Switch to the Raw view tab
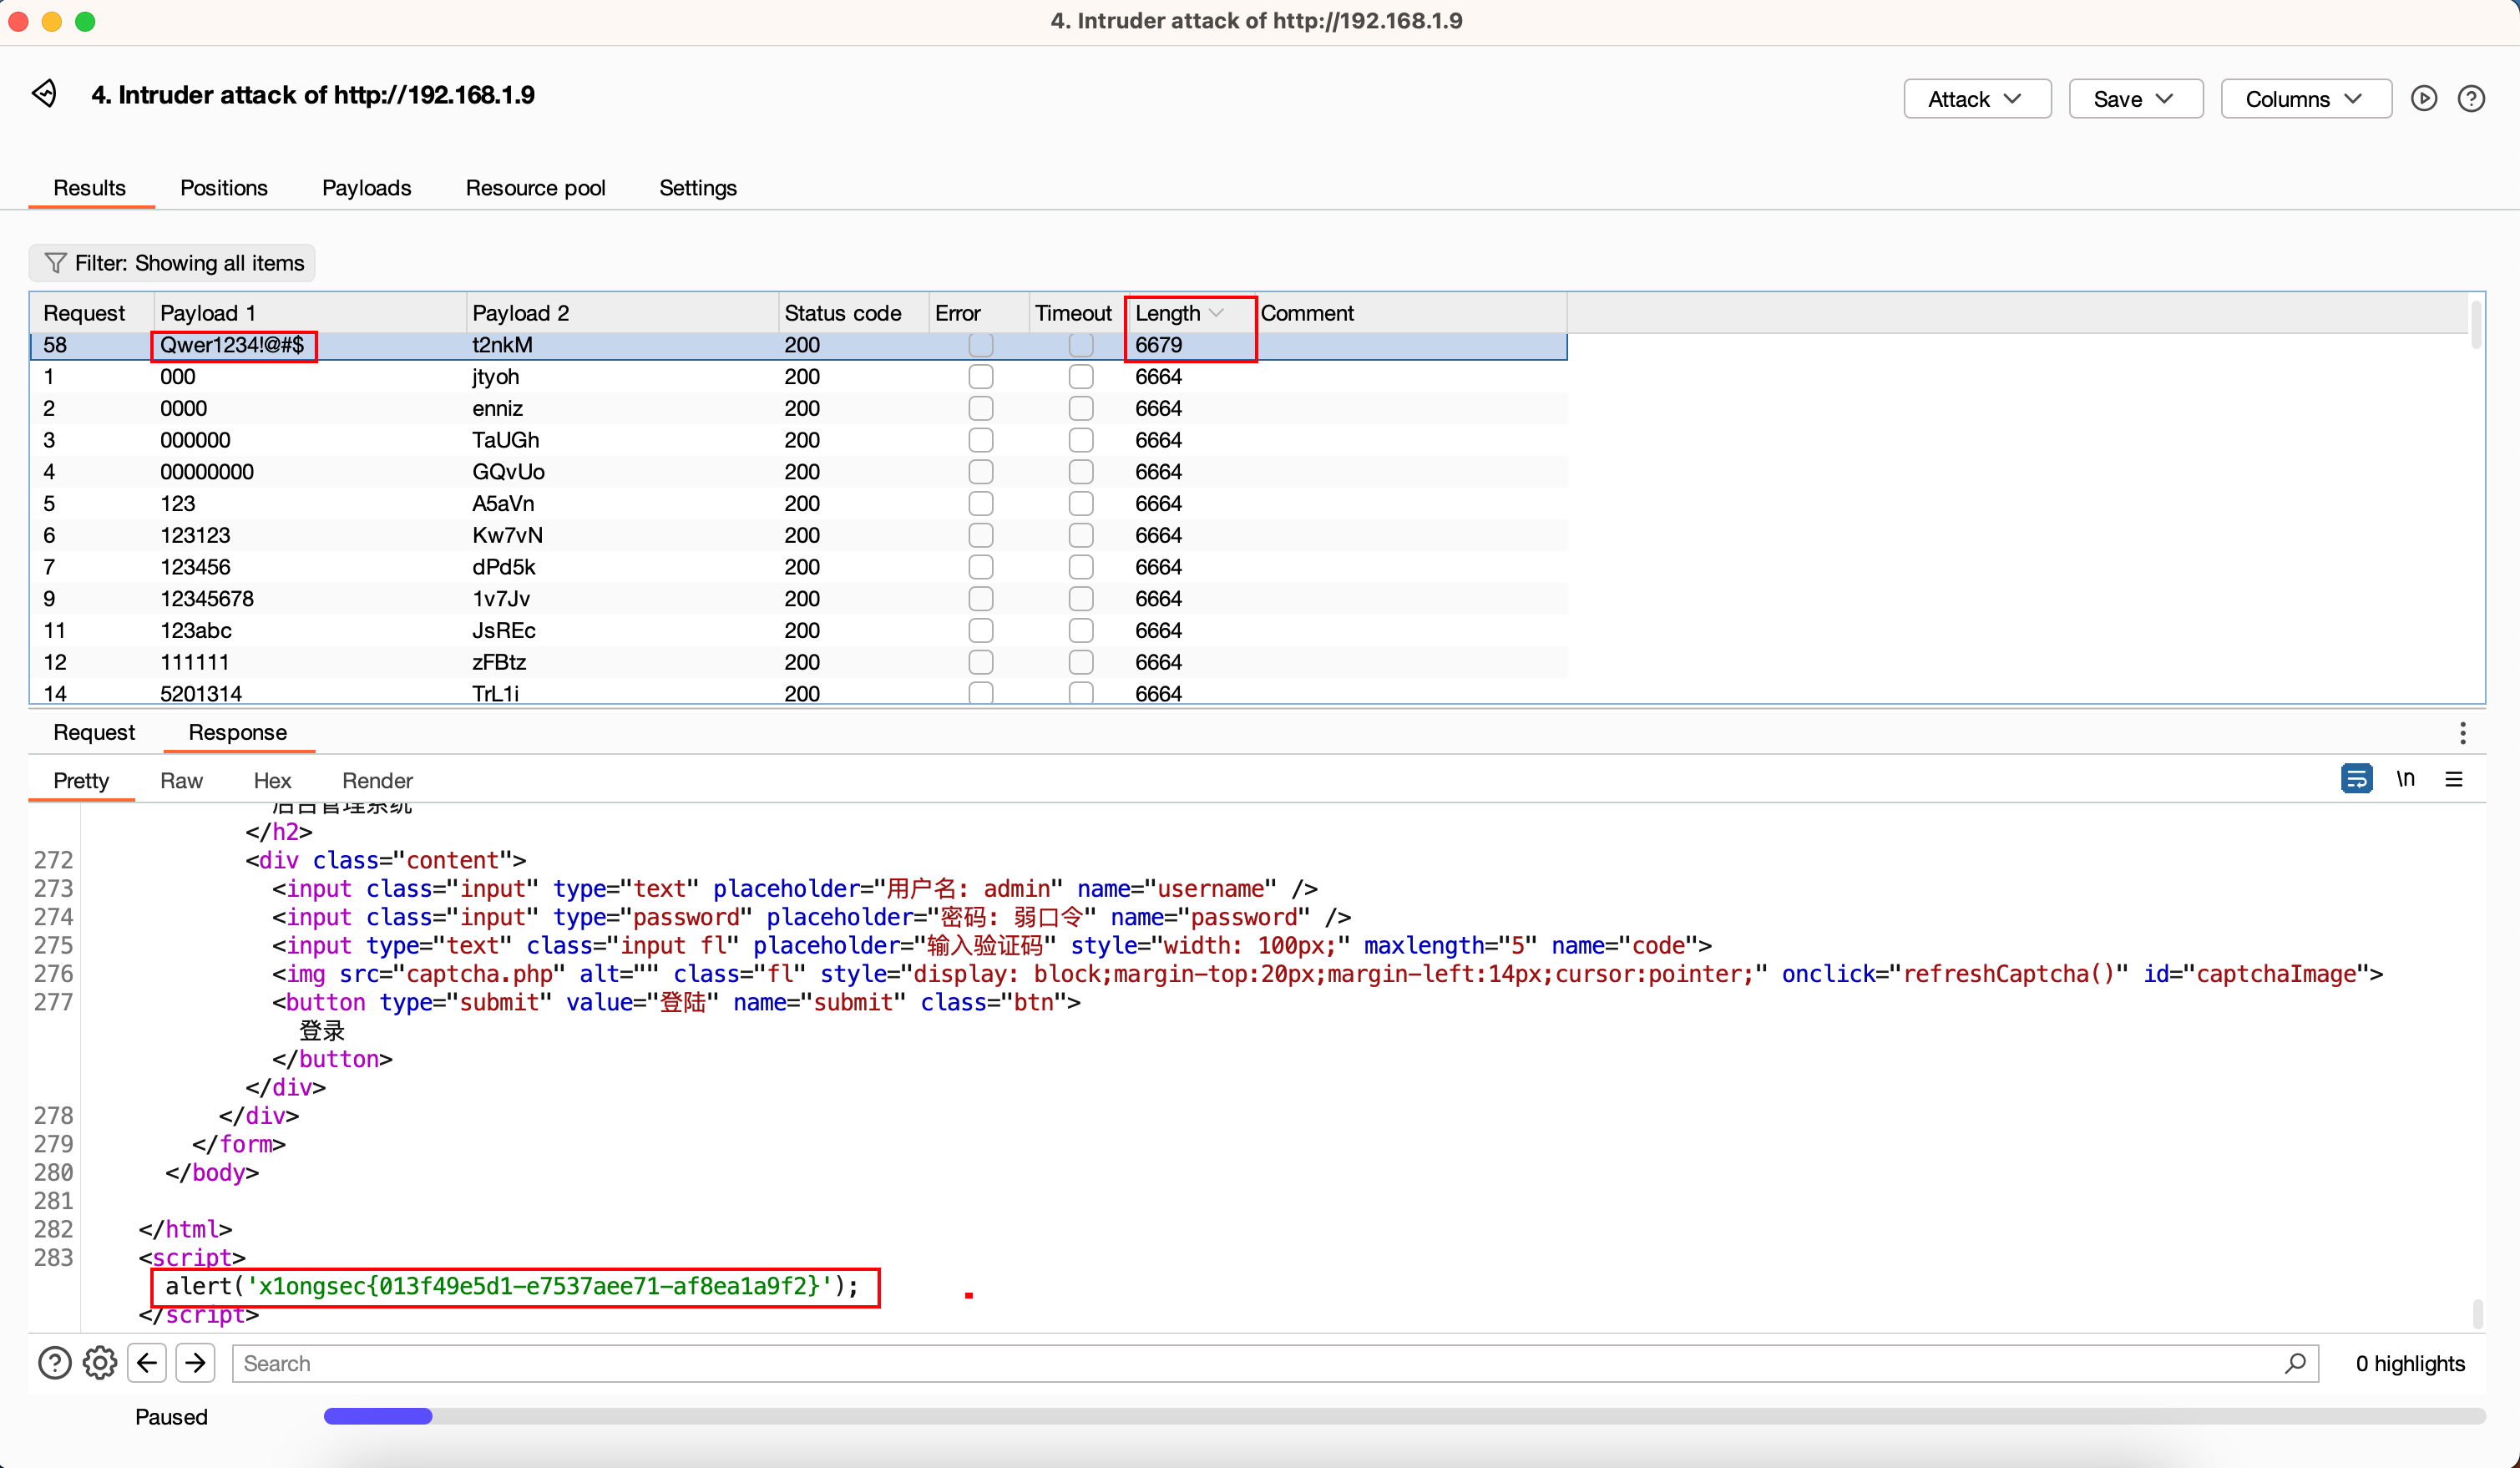The width and height of the screenshot is (2520, 1468). pos(181,780)
